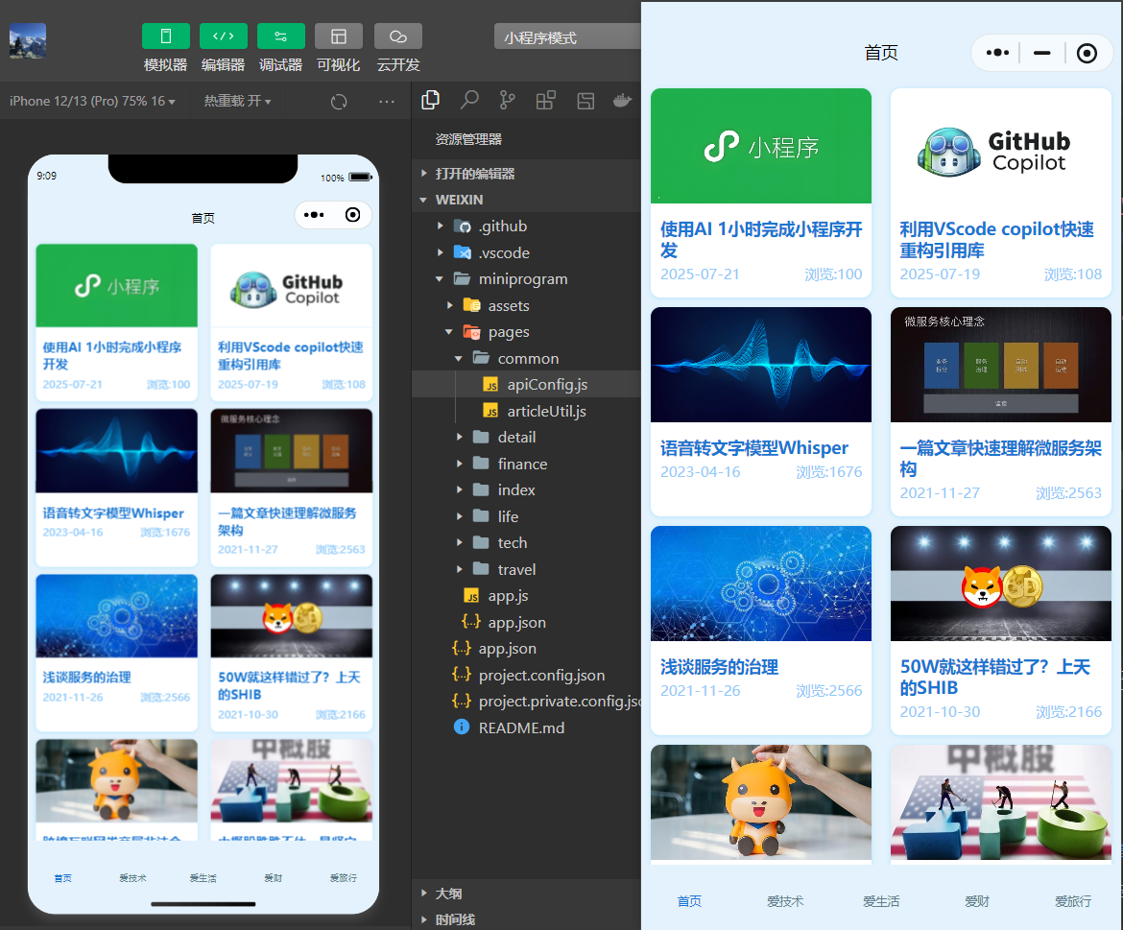Open the Docker whale icon
1123x930 pixels.
point(622,100)
